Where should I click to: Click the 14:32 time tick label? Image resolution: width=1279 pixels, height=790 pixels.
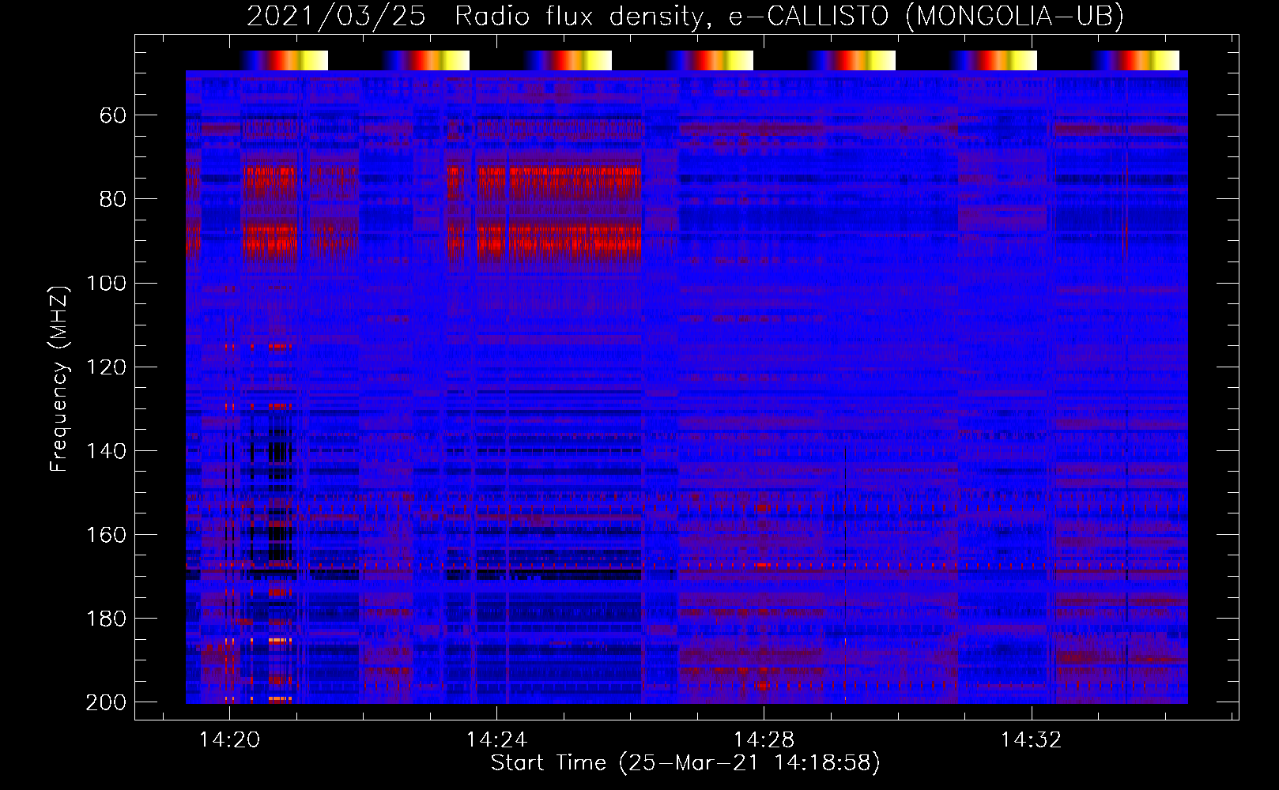click(x=1031, y=740)
